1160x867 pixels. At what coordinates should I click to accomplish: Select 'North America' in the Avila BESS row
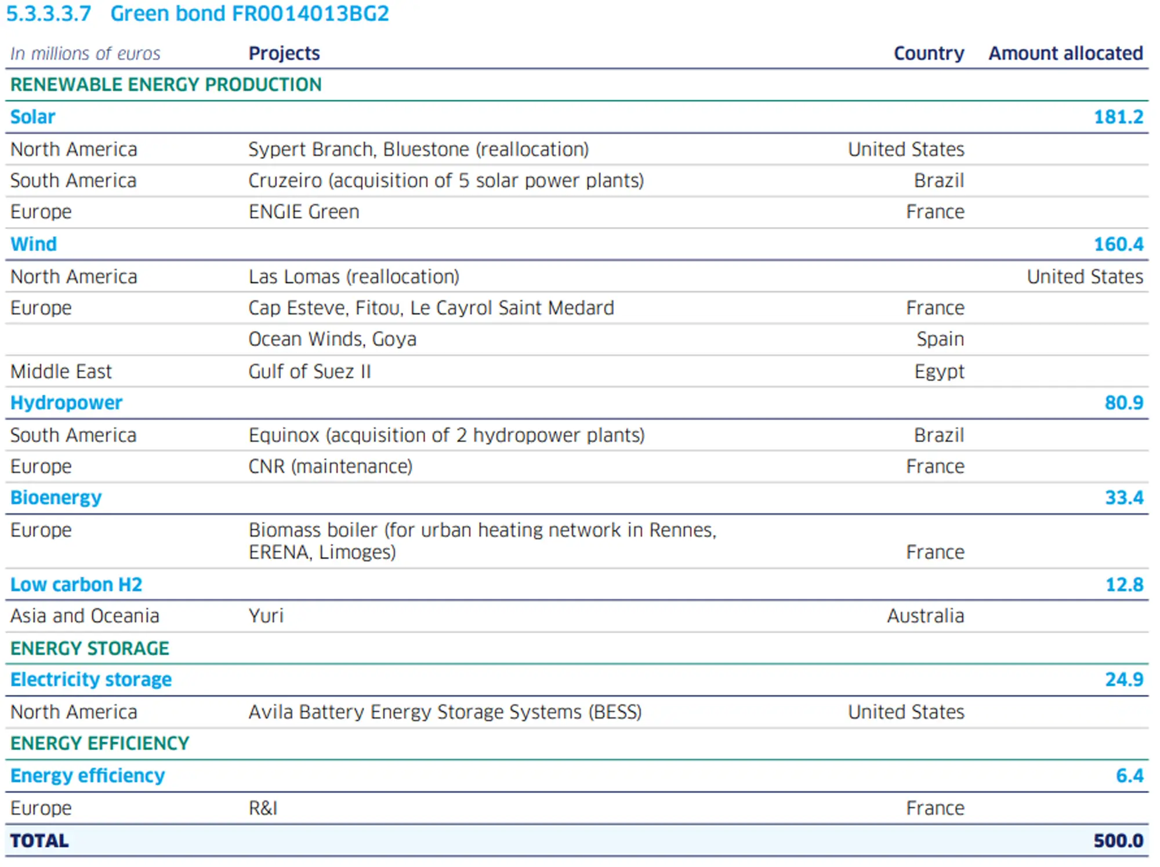tap(74, 712)
